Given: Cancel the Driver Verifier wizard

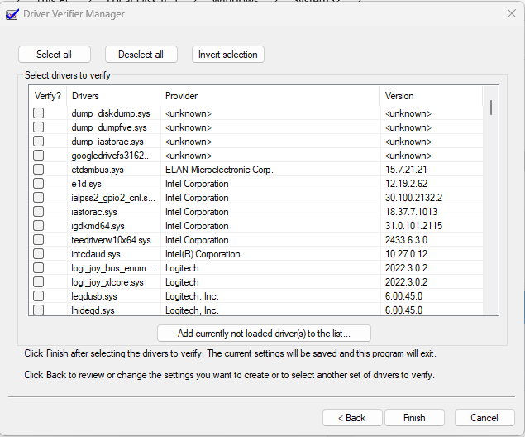Looking at the screenshot, I should click(x=484, y=418).
